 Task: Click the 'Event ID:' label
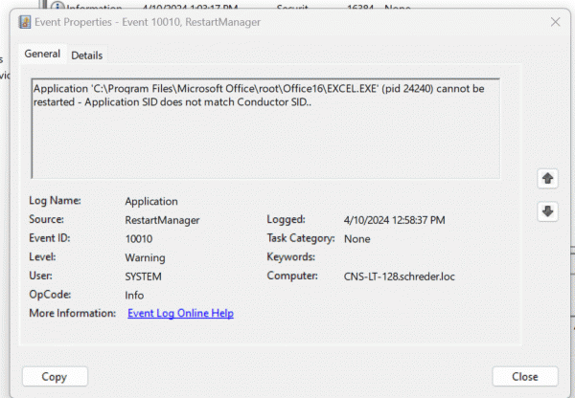click(50, 238)
